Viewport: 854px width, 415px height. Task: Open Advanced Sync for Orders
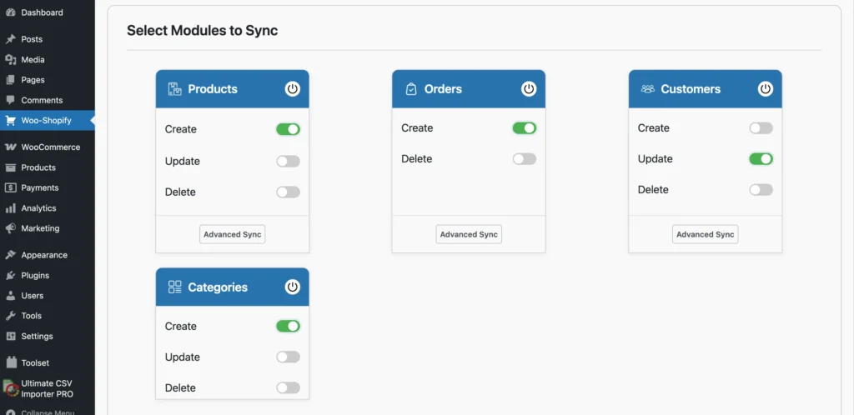469,234
